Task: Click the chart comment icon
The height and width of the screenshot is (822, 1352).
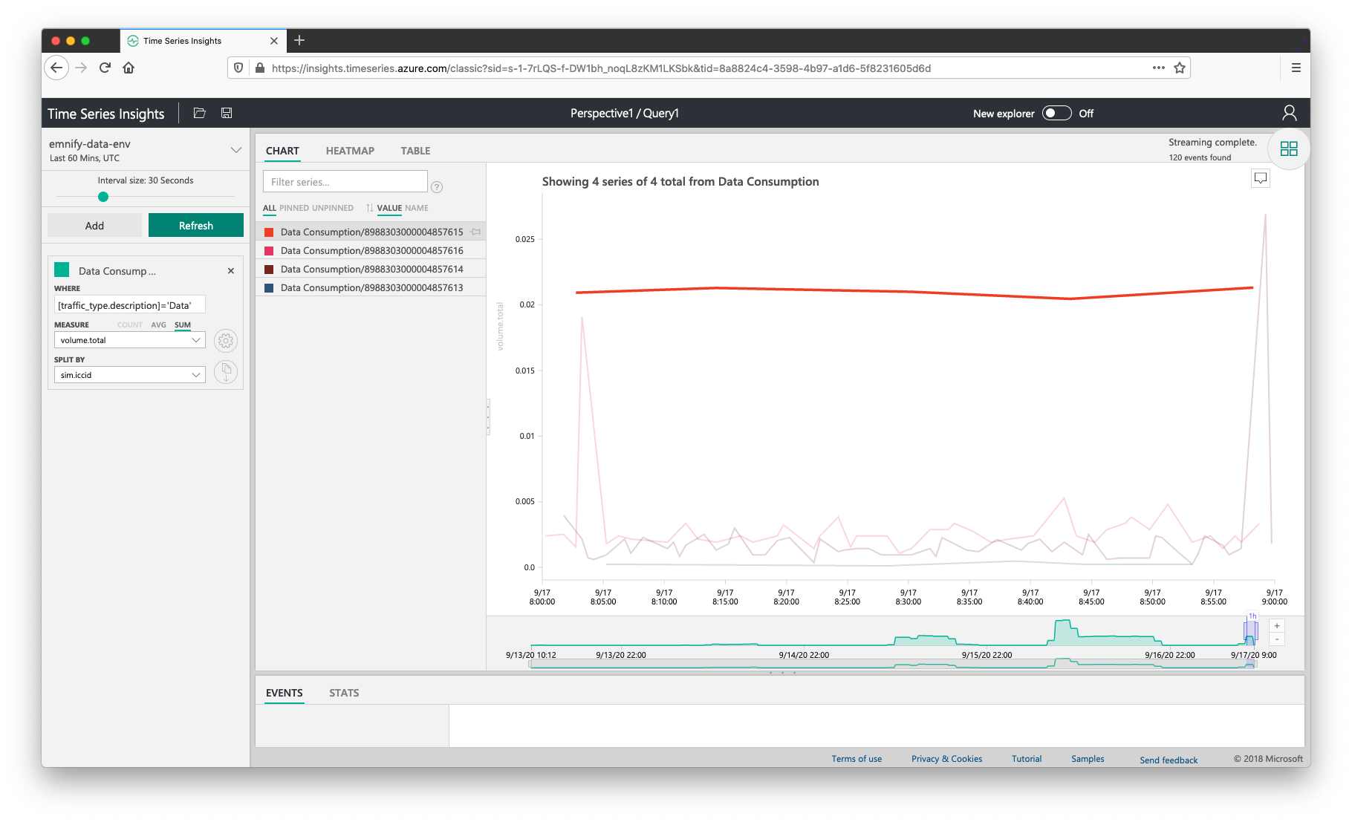Action: tap(1261, 178)
